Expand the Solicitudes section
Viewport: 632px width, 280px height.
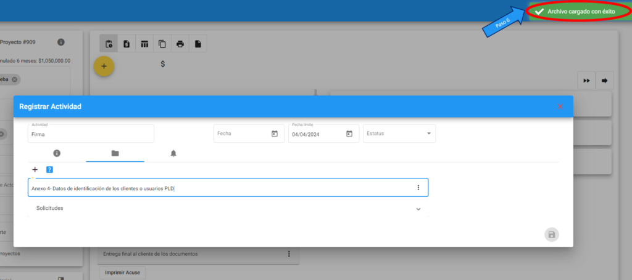(228, 209)
